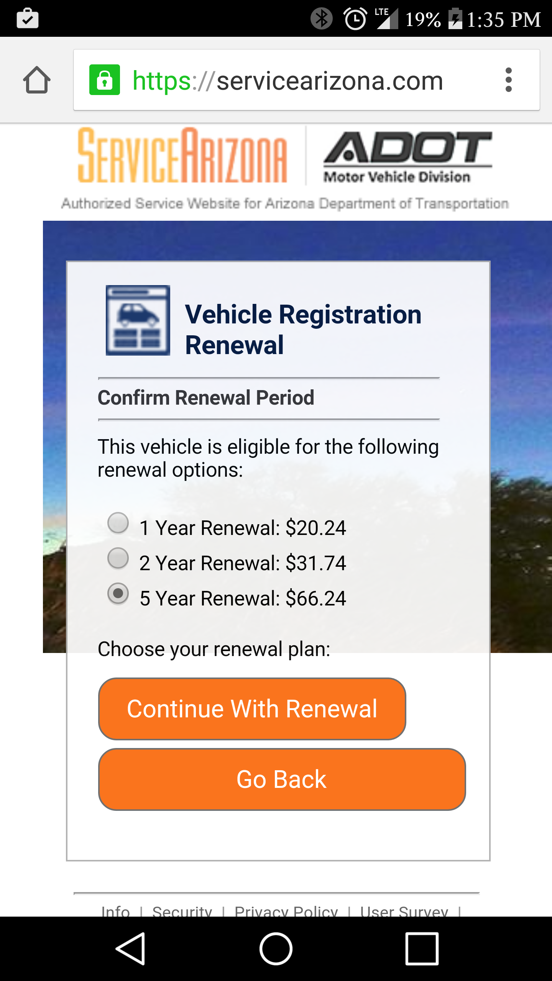The height and width of the screenshot is (981, 552).
Task: Tap the Android back navigation triangle
Action: tap(131, 949)
